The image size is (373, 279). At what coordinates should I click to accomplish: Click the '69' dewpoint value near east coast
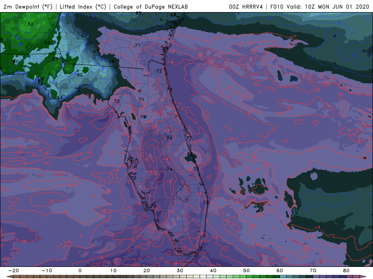190,153
